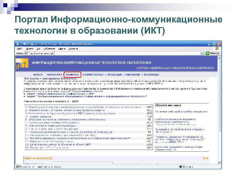The image size is (238, 178).
Task: Open the window.edu.ru project link
Action: (x=87, y=91)
